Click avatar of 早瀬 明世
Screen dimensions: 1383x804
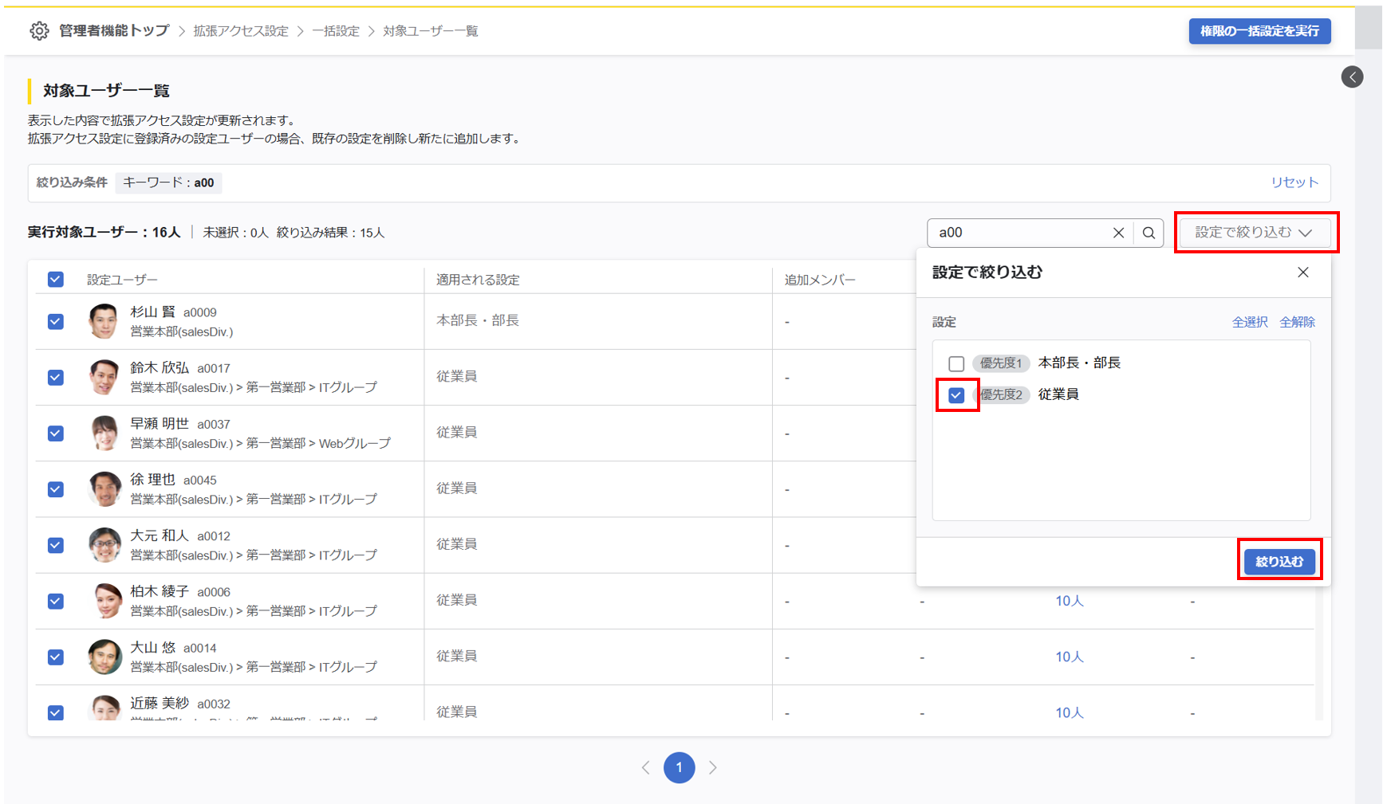tap(104, 433)
